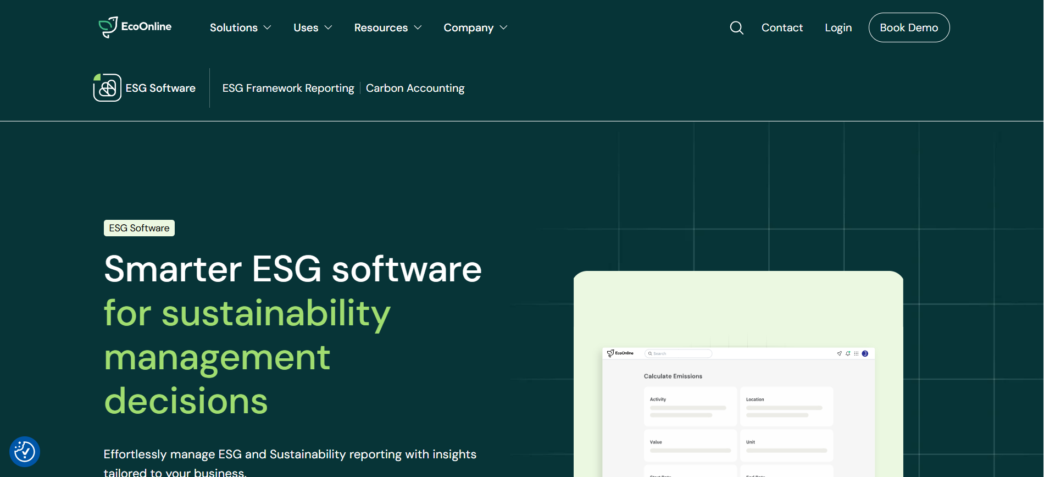The width and height of the screenshot is (1044, 477).
Task: Open the Contact page
Action: (x=782, y=27)
